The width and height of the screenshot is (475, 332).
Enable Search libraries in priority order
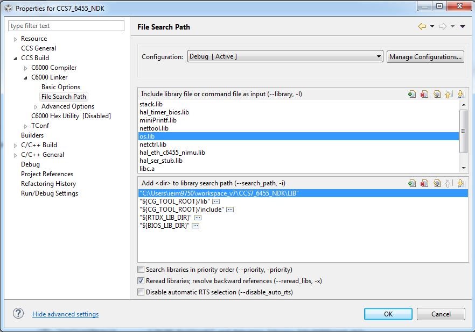click(x=141, y=270)
